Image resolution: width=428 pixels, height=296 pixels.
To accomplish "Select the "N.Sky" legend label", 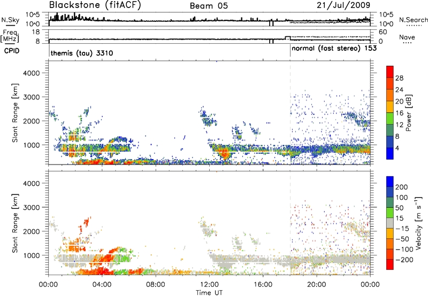I will 10,20.
